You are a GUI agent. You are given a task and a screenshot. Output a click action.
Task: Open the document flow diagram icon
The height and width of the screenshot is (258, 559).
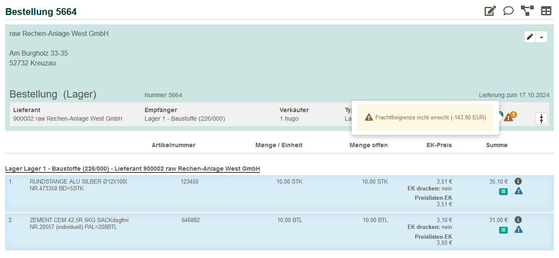(527, 11)
